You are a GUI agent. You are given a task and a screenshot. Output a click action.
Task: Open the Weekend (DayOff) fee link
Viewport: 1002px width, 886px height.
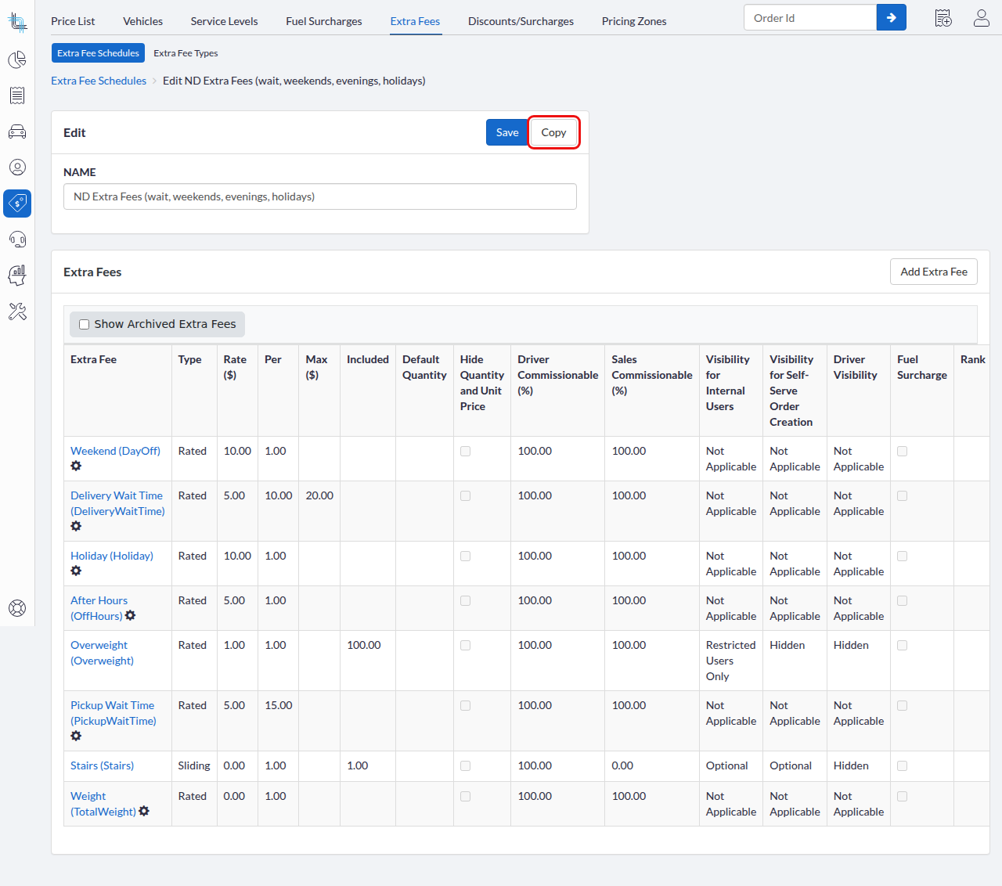(x=115, y=451)
